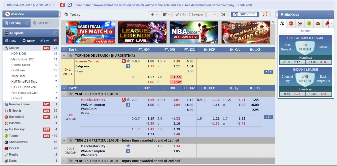Click the red running-man live icon in top bar
Image resolution: width=337 pixels, height=166 pixels.
[62, 5]
